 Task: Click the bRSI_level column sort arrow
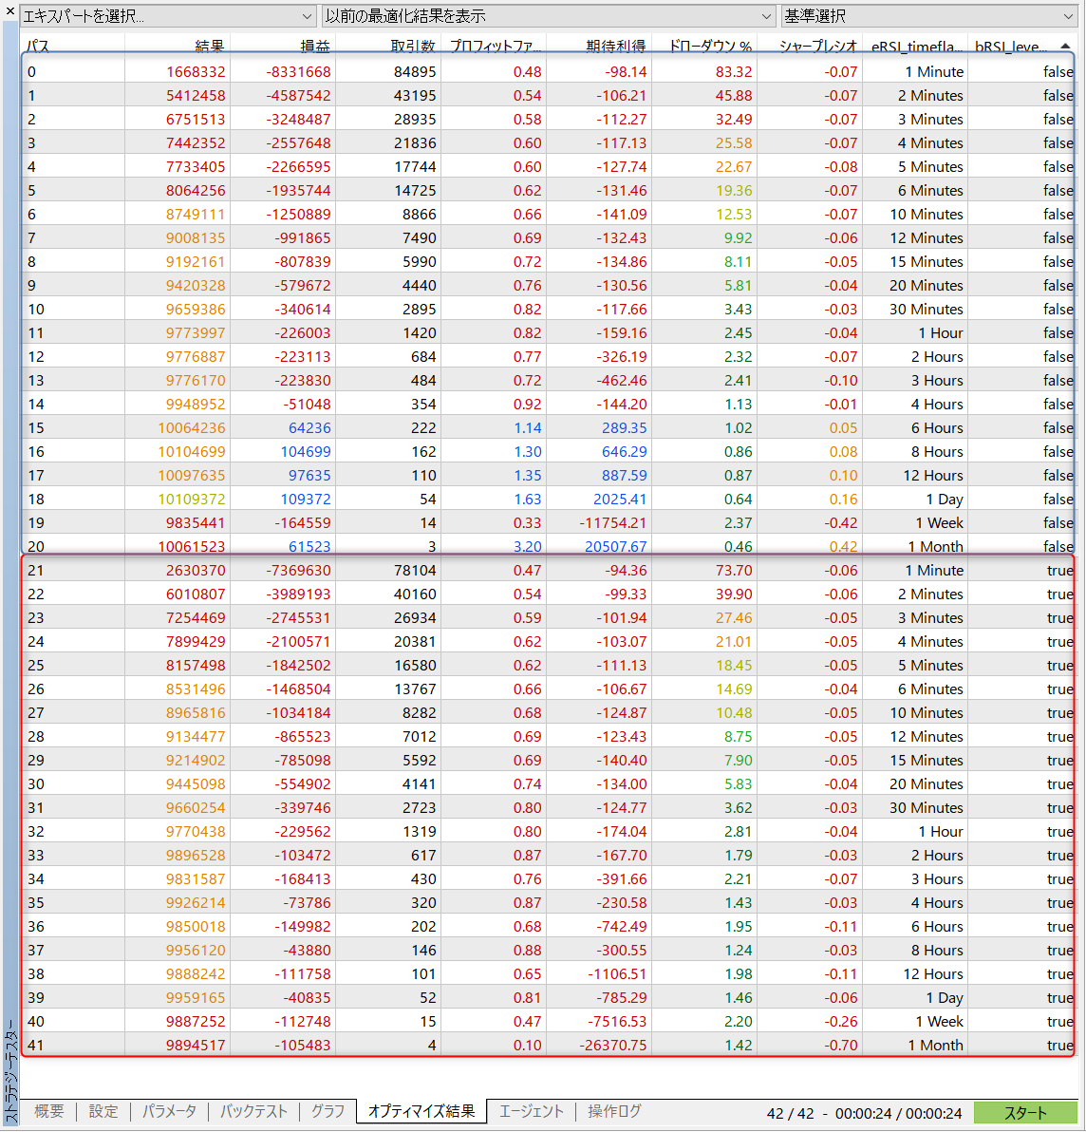1066,47
